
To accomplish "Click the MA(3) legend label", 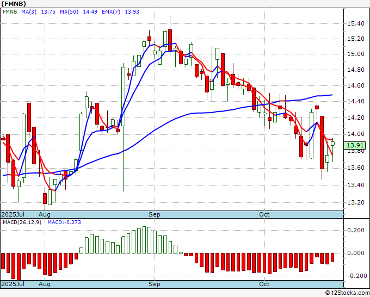I will click(x=29, y=12).
